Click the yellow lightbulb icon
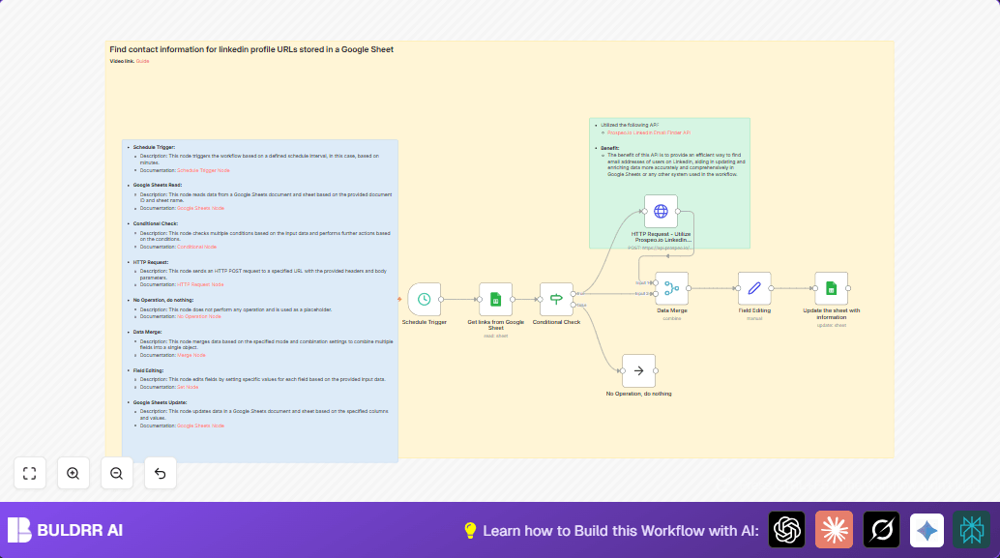The width and height of the screenshot is (1000, 558). pyautogui.click(x=470, y=531)
